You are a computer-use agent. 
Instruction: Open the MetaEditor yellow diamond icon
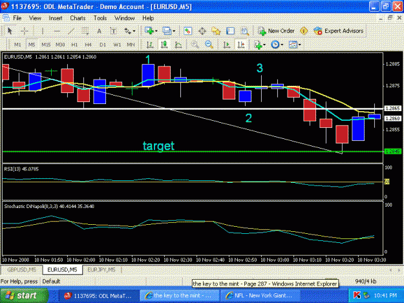(304, 31)
